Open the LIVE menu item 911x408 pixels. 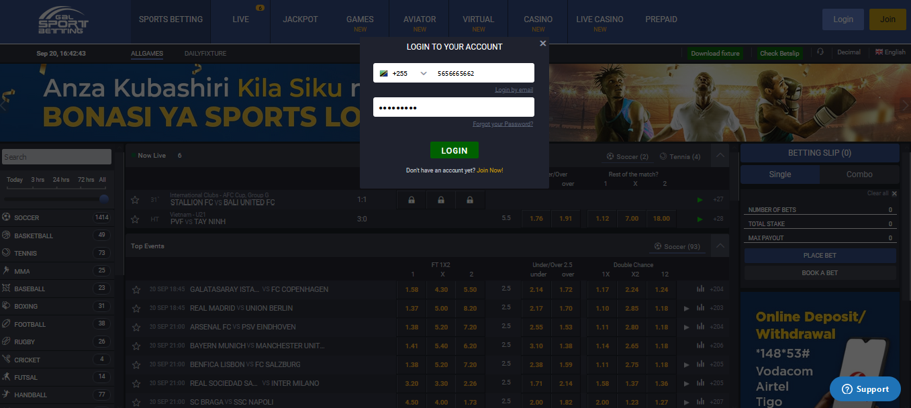pos(241,19)
